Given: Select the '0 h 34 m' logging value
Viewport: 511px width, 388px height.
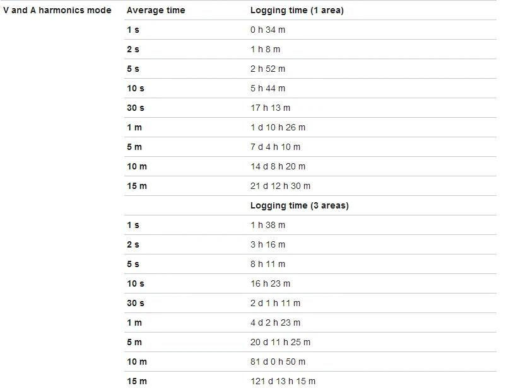Looking at the screenshot, I should pyautogui.click(x=267, y=30).
